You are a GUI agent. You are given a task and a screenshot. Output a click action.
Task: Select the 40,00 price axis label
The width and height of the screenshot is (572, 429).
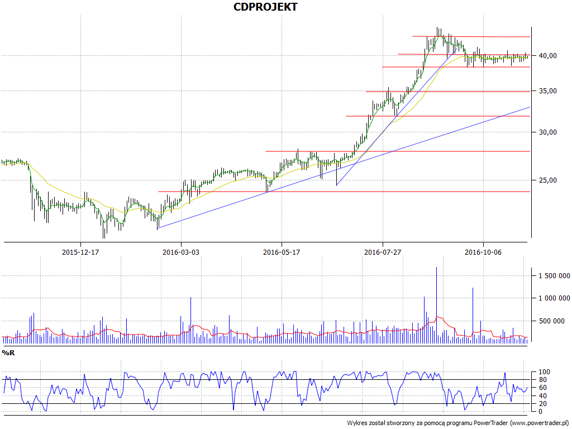click(x=548, y=55)
